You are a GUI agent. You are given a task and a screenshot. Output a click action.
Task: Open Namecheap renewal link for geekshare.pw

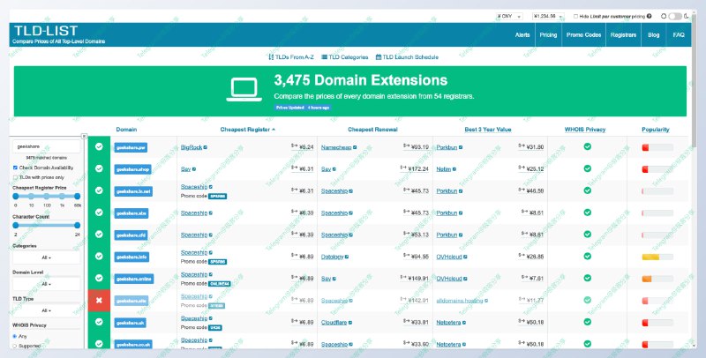click(x=338, y=146)
